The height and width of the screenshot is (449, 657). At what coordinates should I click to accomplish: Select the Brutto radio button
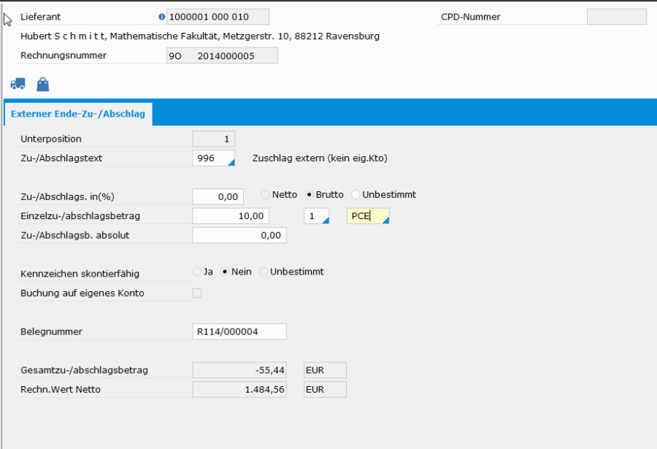point(310,194)
